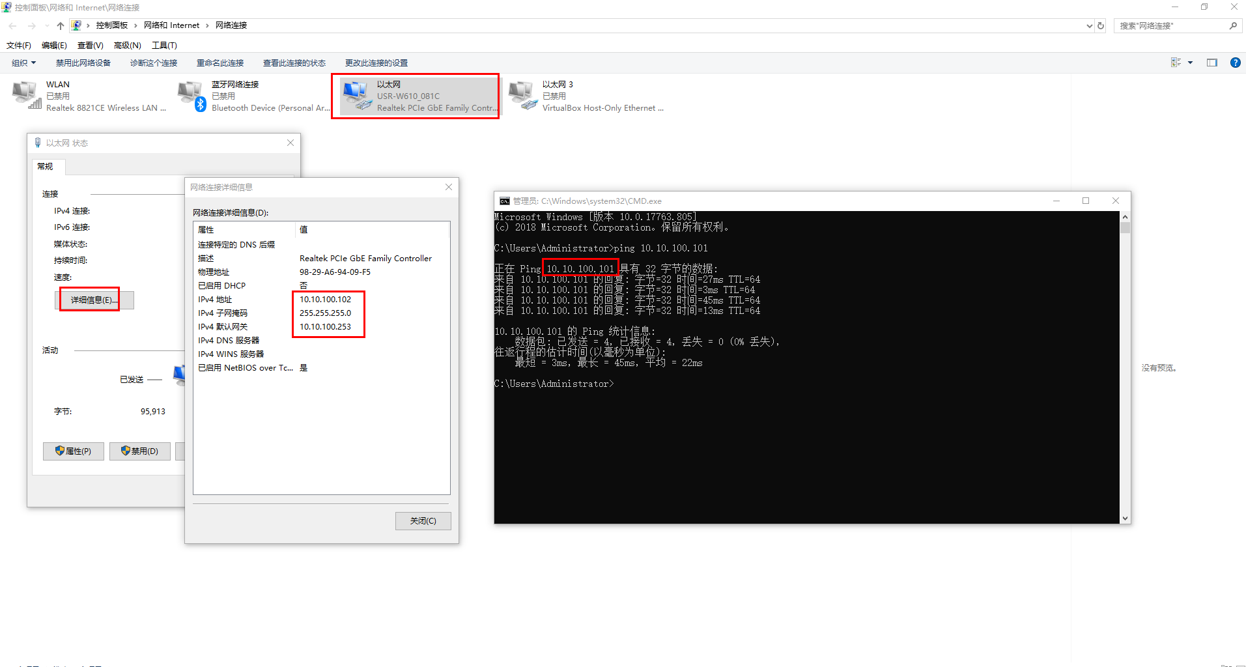The height and width of the screenshot is (667, 1246).
Task: Click 禁用此网络设备 in the toolbar
Action: pos(83,63)
